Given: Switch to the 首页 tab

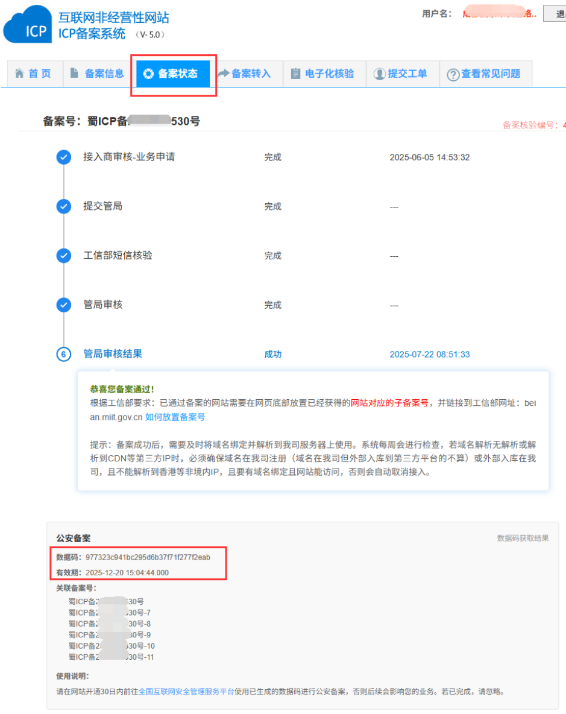Looking at the screenshot, I should pos(33,74).
